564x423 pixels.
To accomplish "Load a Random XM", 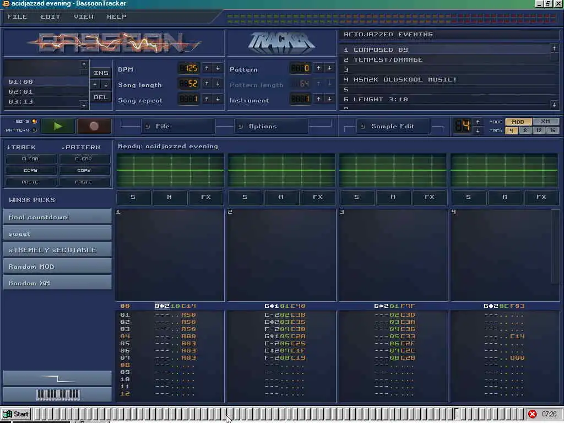I will pos(57,283).
